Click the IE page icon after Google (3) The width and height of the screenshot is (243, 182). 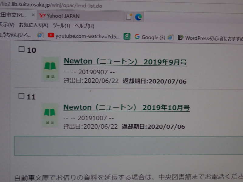170,37
